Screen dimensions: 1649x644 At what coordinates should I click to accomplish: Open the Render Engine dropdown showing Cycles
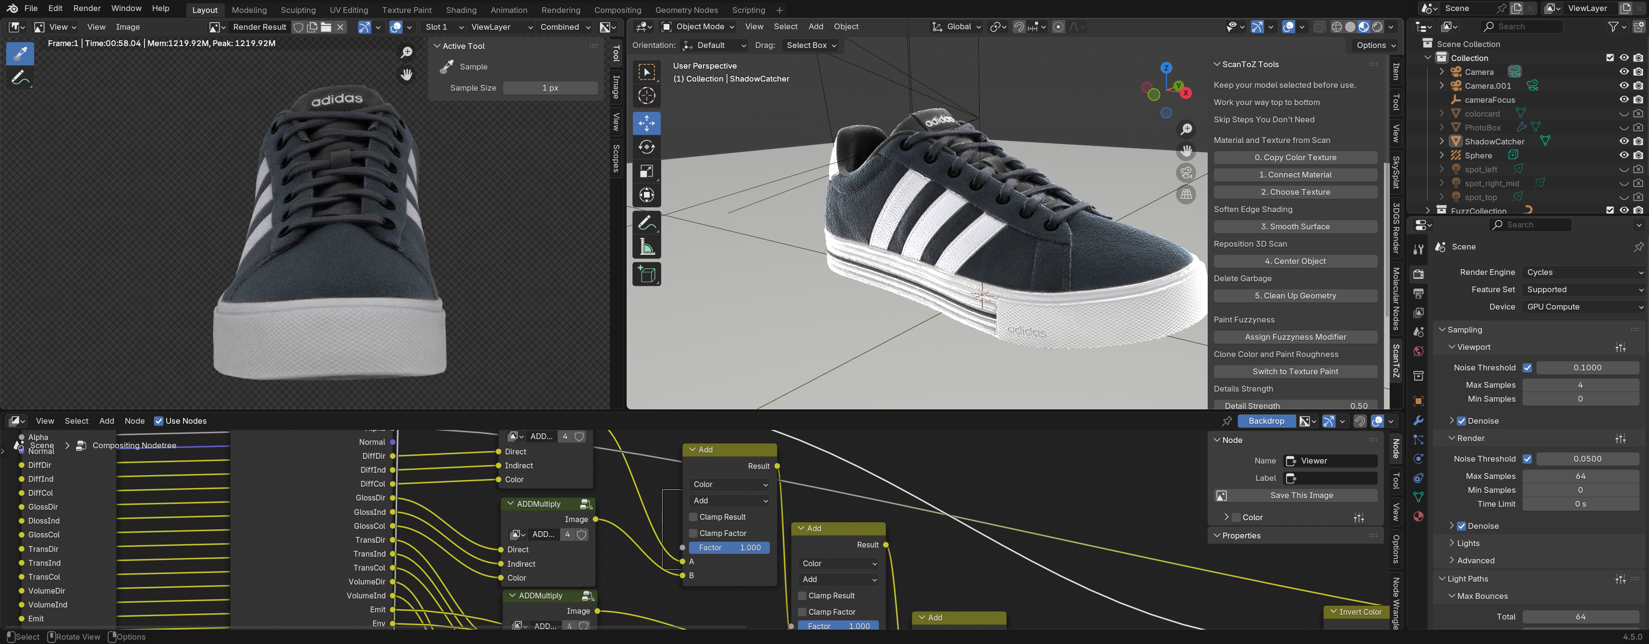click(1582, 272)
